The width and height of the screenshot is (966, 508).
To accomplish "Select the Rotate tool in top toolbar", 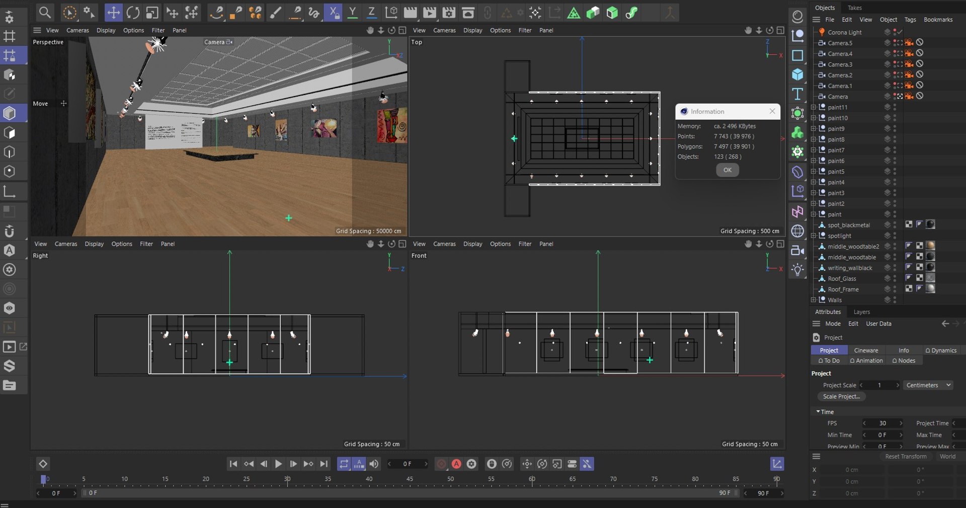I will coord(133,13).
